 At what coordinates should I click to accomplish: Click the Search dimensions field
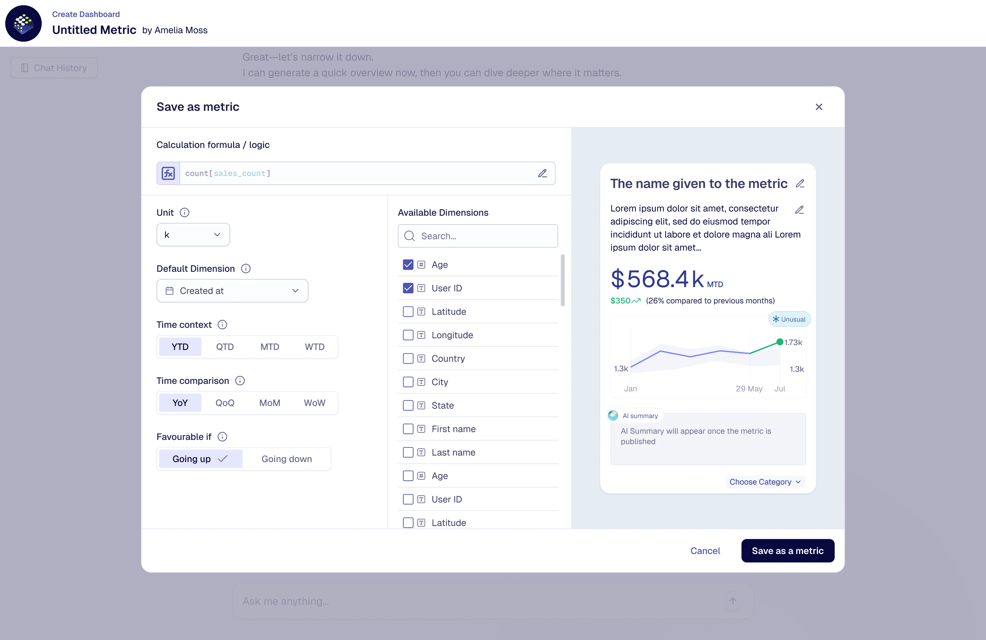pyautogui.click(x=478, y=236)
